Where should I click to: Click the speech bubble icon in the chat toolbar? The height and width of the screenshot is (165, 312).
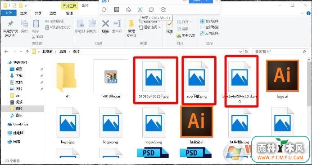152,9
